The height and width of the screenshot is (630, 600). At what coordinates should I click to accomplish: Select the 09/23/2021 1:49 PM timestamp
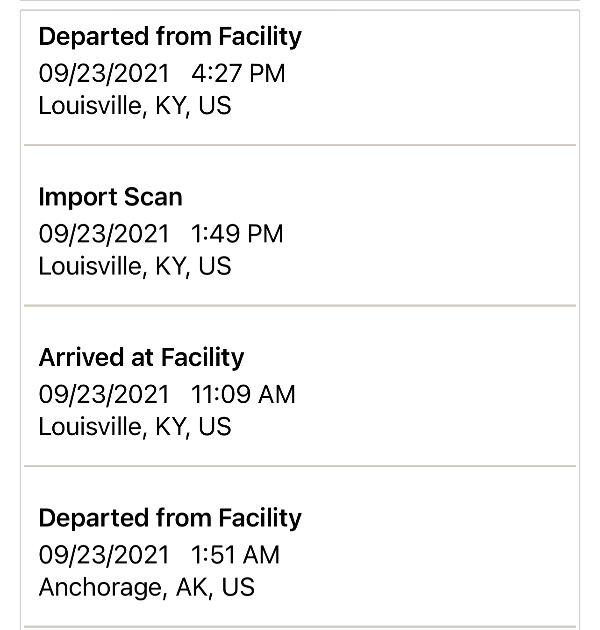[161, 234]
